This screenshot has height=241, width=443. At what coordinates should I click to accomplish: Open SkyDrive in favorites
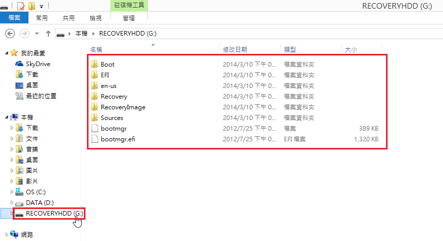38,64
